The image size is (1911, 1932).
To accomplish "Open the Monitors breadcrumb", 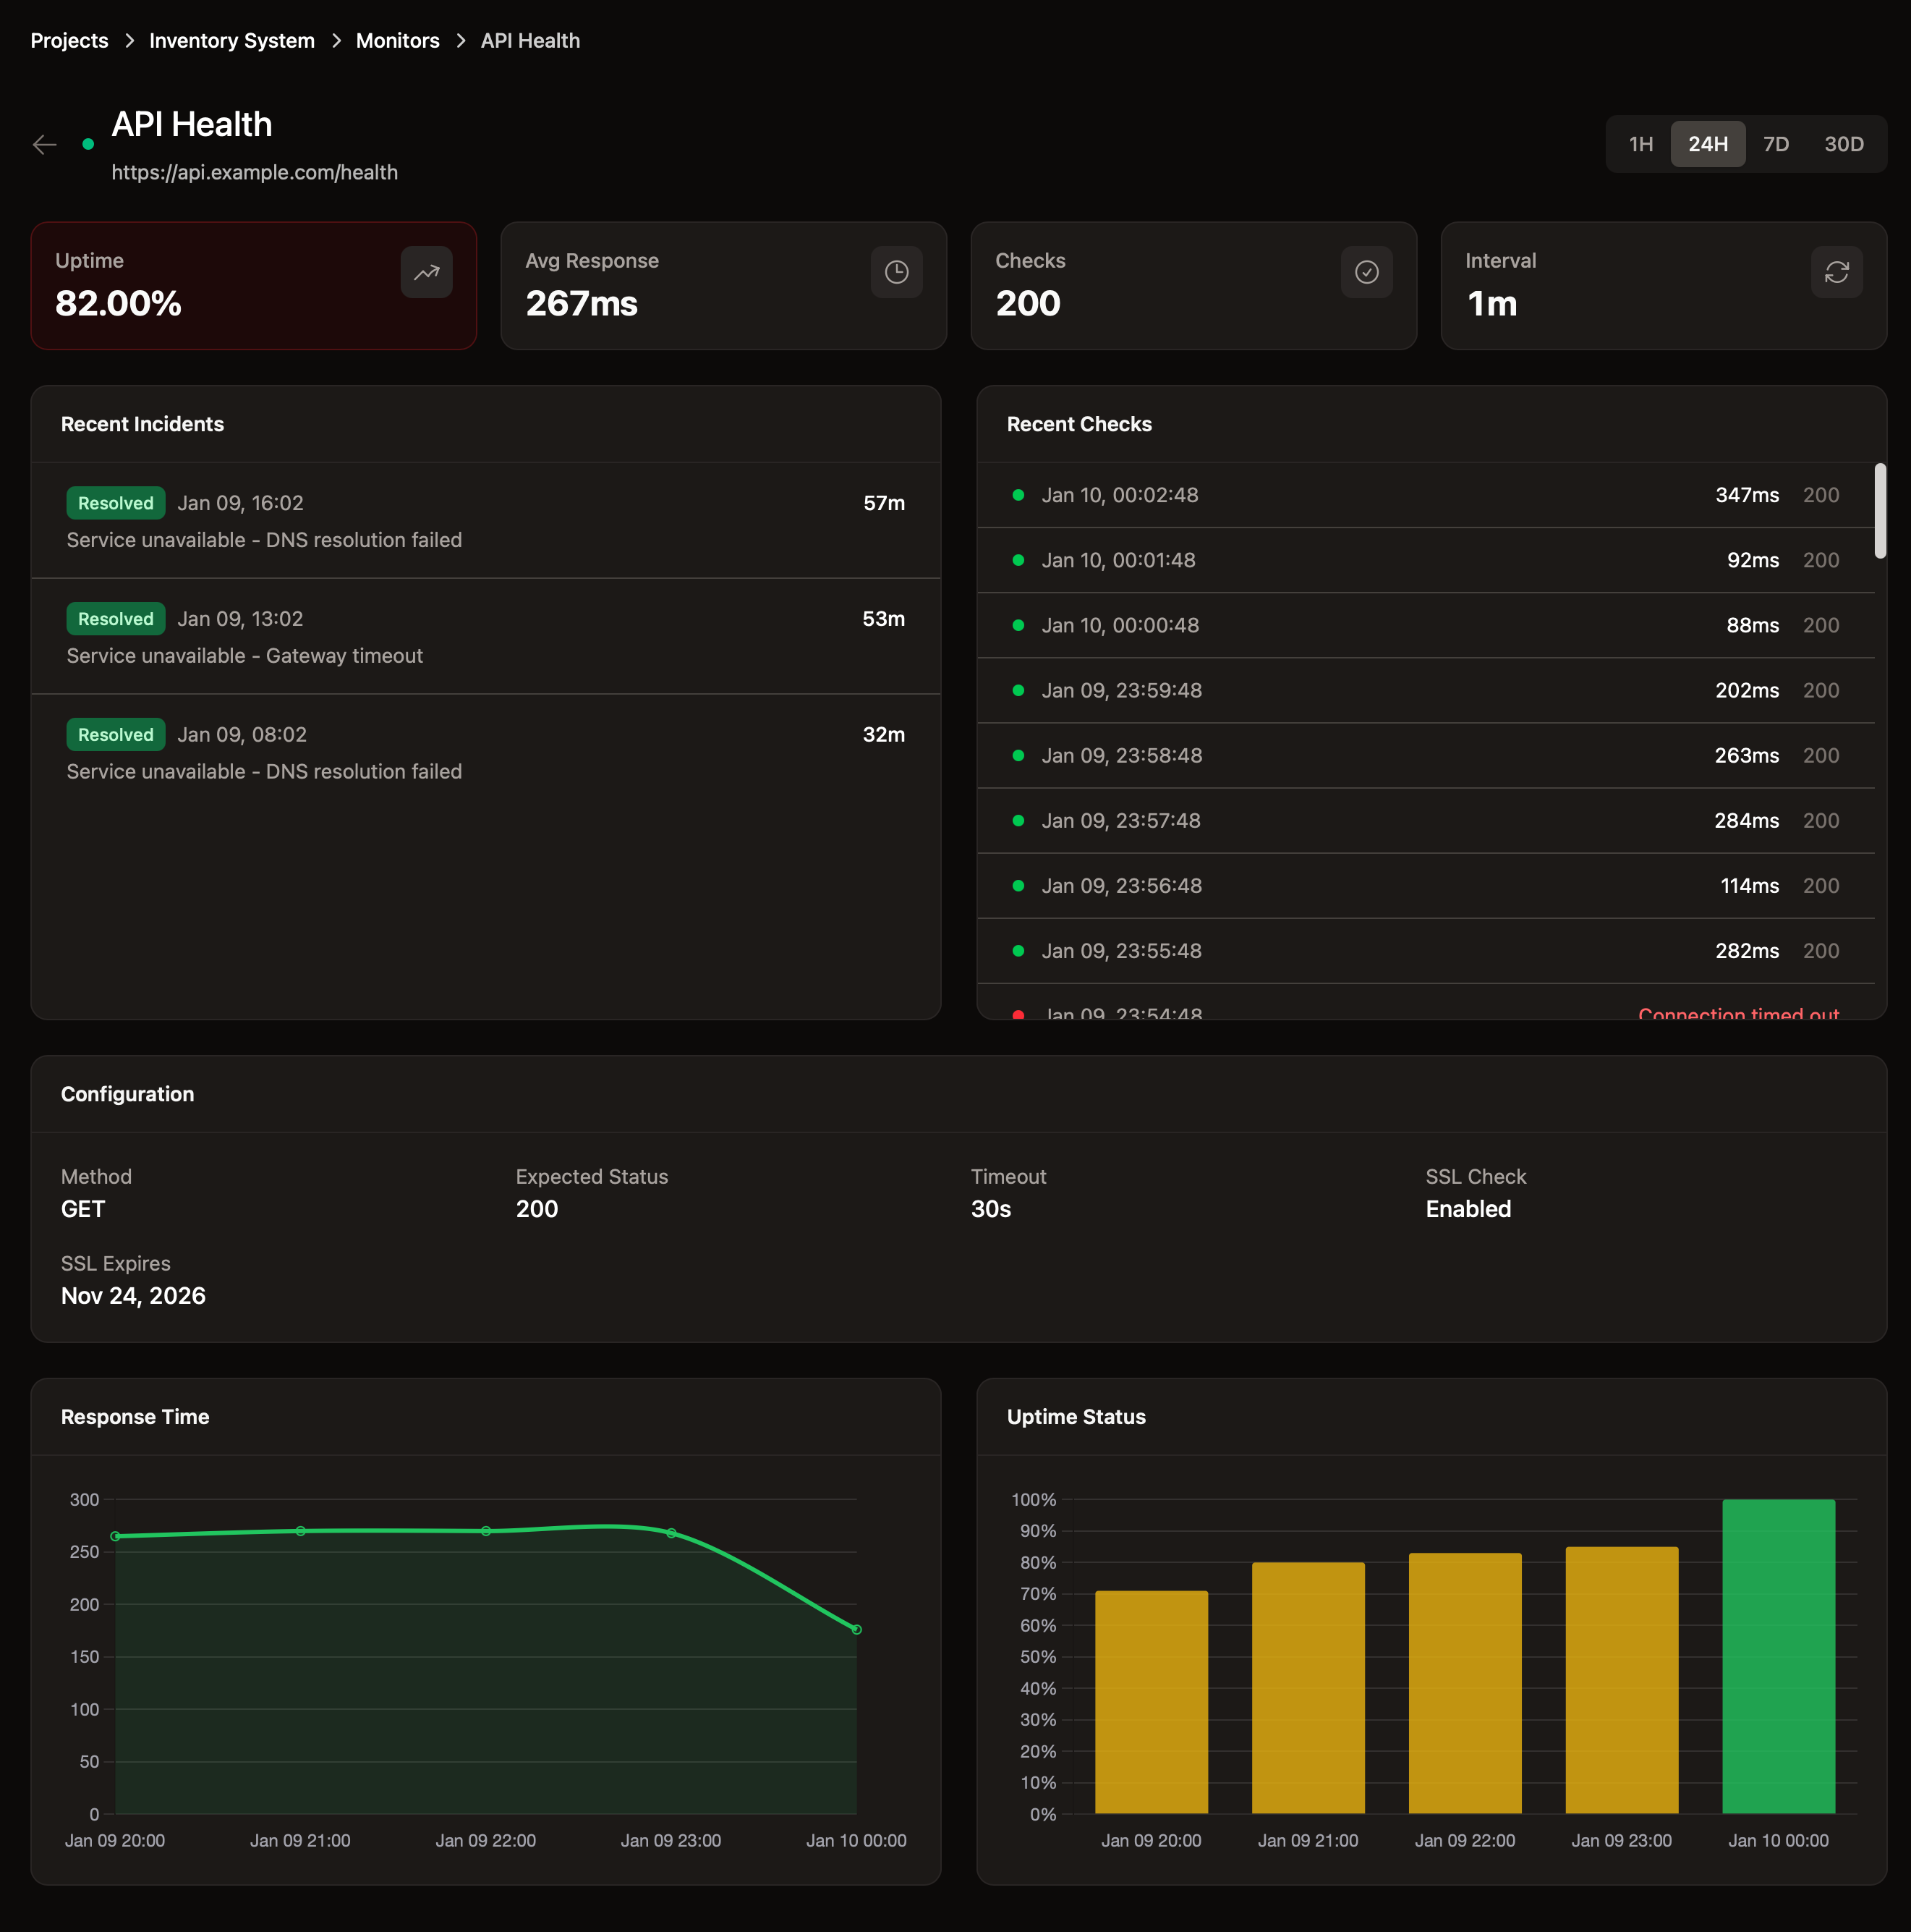I will coord(398,40).
